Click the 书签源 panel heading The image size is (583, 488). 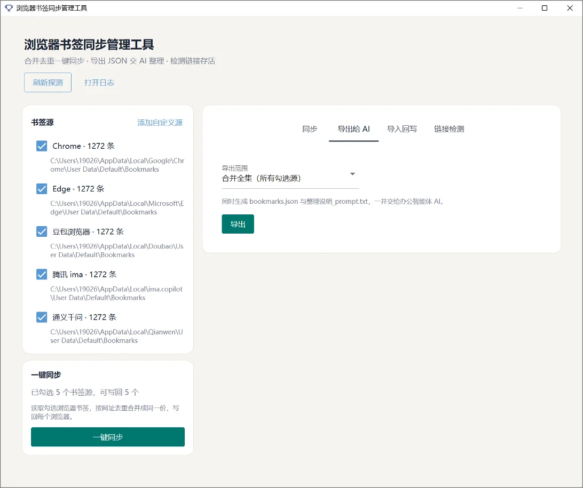click(x=42, y=122)
